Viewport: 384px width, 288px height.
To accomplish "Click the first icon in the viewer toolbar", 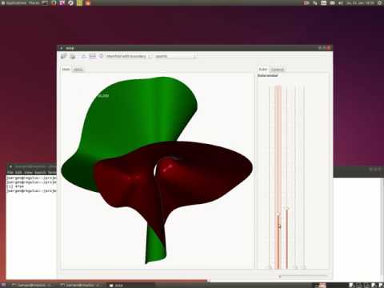I will click(x=63, y=56).
